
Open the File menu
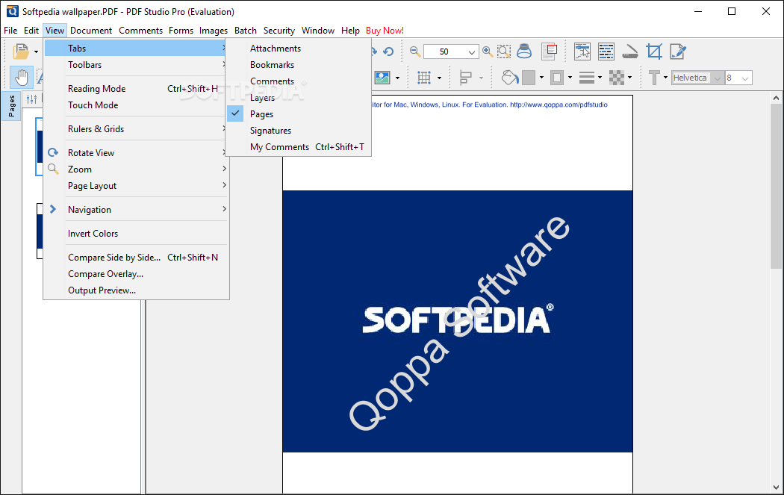10,31
